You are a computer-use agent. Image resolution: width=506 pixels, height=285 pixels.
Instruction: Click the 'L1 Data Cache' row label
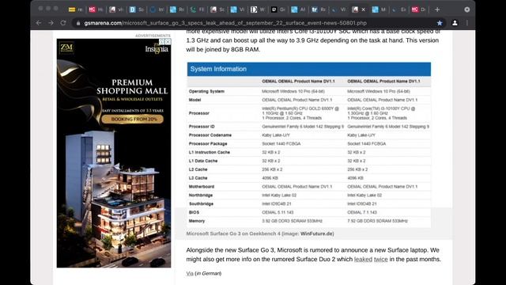click(x=203, y=161)
